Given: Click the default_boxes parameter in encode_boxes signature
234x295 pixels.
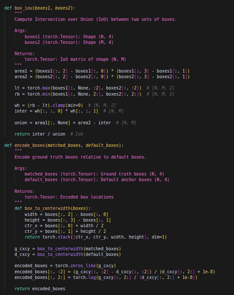Looking at the screenshot, I should coord(102,146).
